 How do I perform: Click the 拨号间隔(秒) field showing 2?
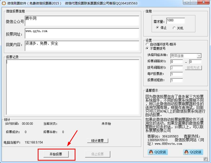(176, 68)
